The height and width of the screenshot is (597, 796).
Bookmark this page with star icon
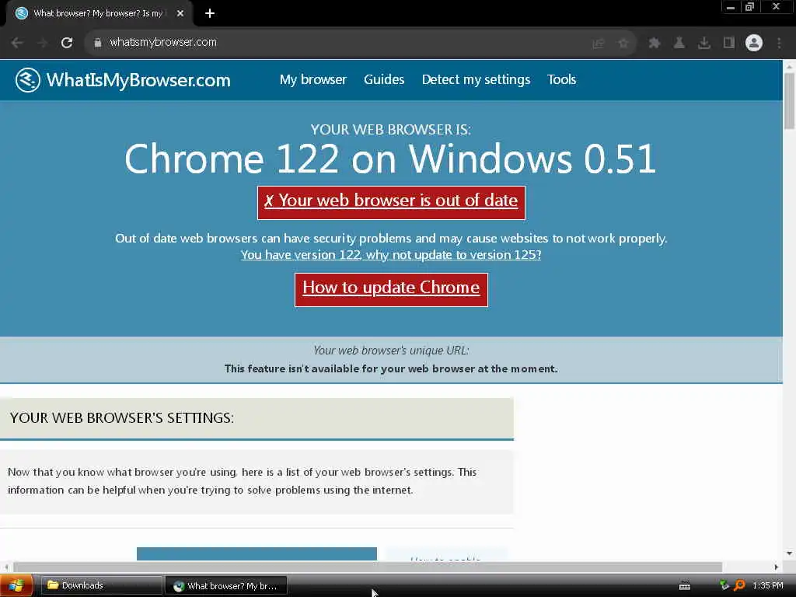click(623, 44)
